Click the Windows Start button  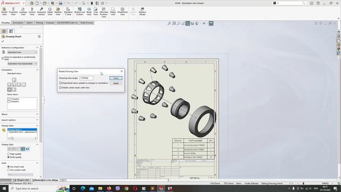click(x=4, y=188)
